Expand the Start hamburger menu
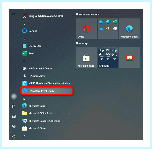 [14, 14]
